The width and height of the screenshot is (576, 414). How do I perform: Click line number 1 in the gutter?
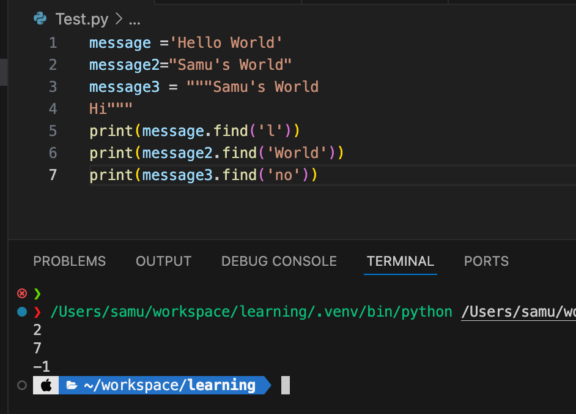click(53, 43)
